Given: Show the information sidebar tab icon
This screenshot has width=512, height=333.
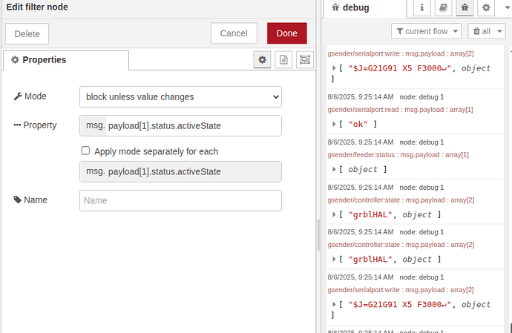Looking at the screenshot, I should tap(422, 8).
